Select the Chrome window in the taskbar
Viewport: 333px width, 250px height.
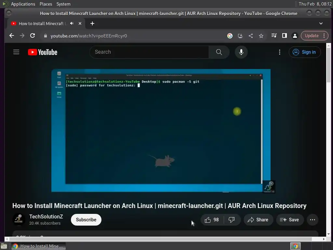pyautogui.click(x=38, y=246)
